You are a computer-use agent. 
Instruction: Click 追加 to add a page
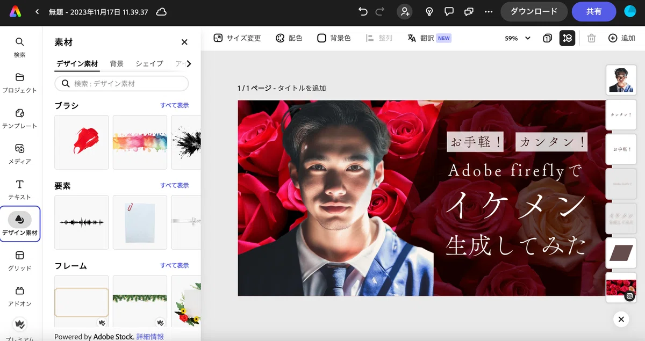tap(622, 38)
